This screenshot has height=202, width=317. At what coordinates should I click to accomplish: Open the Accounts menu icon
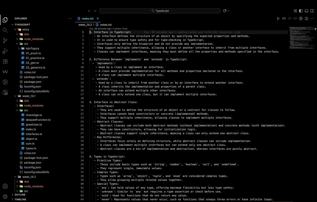[5, 186]
